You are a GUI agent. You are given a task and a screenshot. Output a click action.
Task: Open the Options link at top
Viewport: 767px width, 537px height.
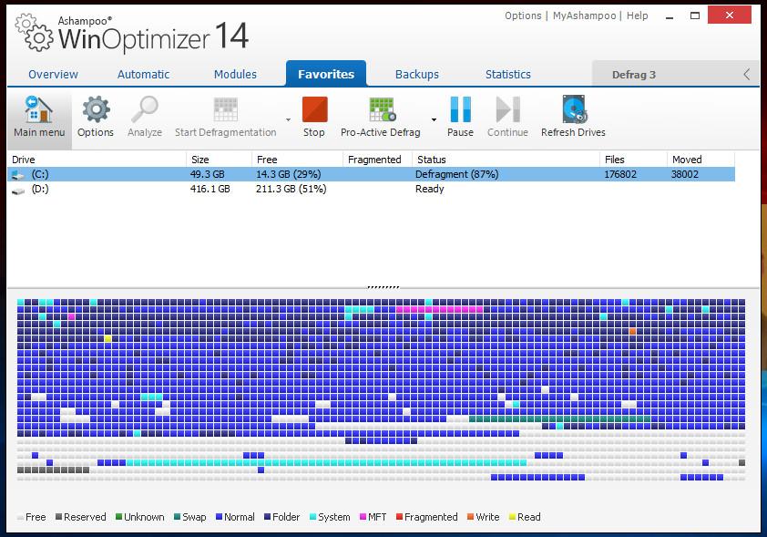pos(523,15)
